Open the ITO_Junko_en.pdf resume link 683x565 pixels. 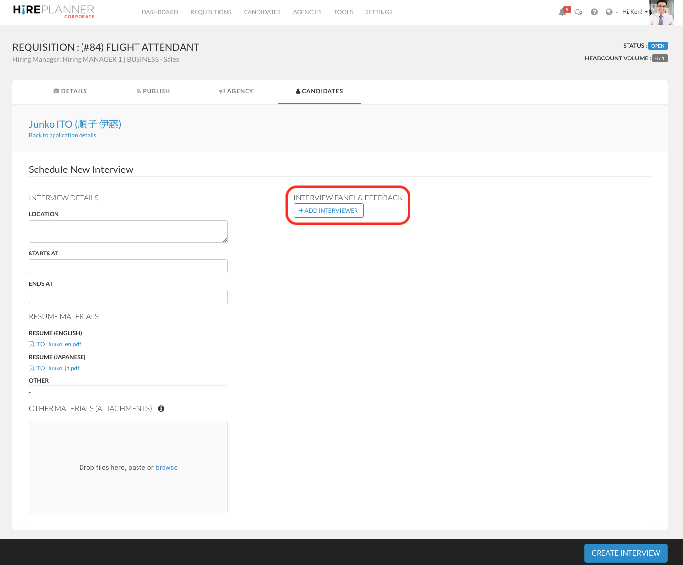(57, 344)
